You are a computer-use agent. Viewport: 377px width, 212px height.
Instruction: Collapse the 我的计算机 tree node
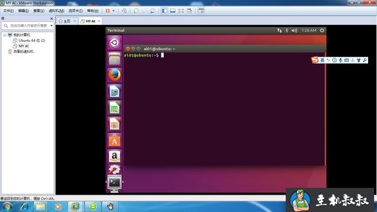(x=5, y=35)
